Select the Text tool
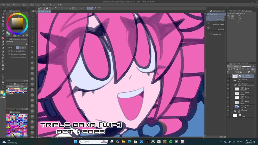This screenshot has height=145, width=258. (x=3, y=82)
